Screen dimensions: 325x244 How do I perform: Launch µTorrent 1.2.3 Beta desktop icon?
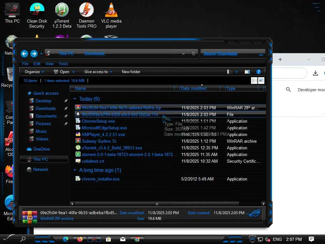(x=62, y=16)
